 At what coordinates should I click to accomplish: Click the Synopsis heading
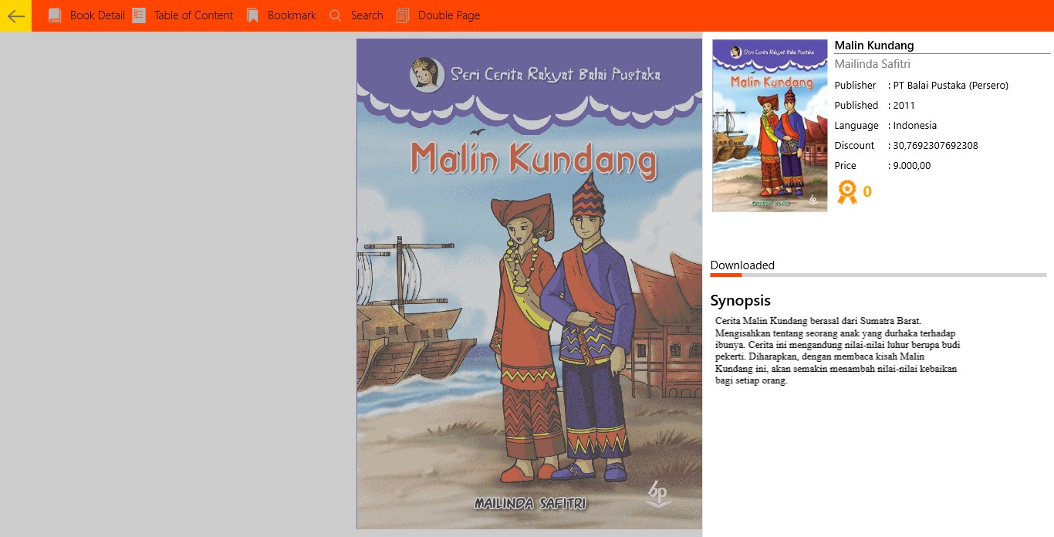pos(740,301)
